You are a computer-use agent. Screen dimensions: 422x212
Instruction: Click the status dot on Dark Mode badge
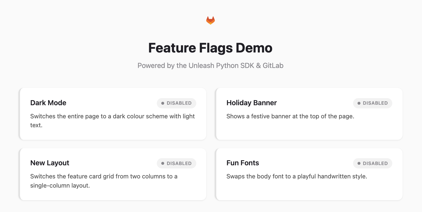pyautogui.click(x=162, y=103)
